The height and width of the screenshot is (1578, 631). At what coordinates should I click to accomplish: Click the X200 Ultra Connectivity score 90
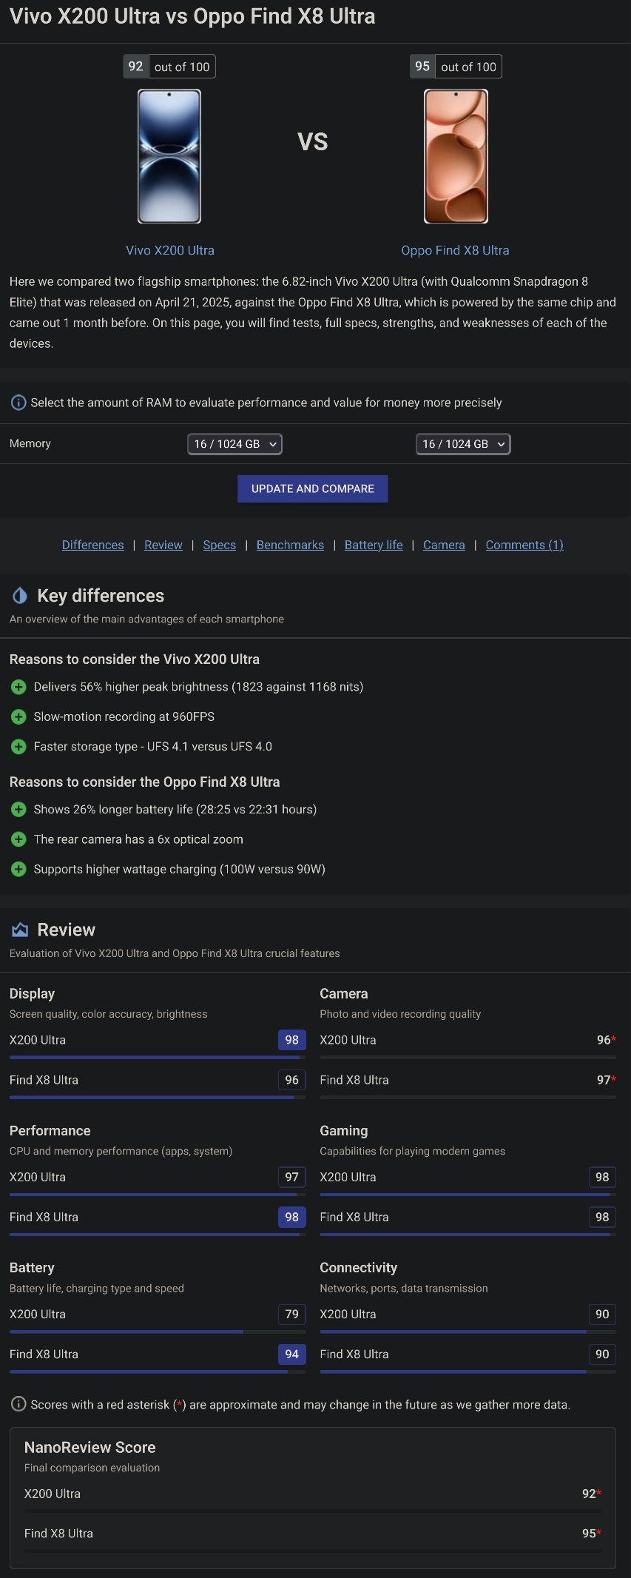(602, 1314)
